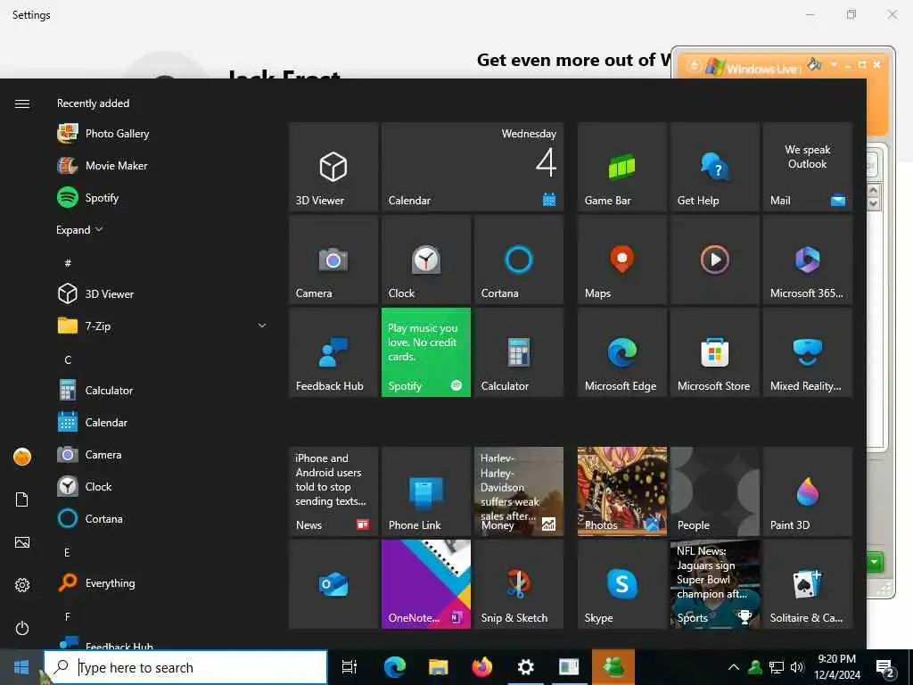This screenshot has height=685, width=913.
Task: Open Settings gear in Start sidebar
Action: pos(22,585)
